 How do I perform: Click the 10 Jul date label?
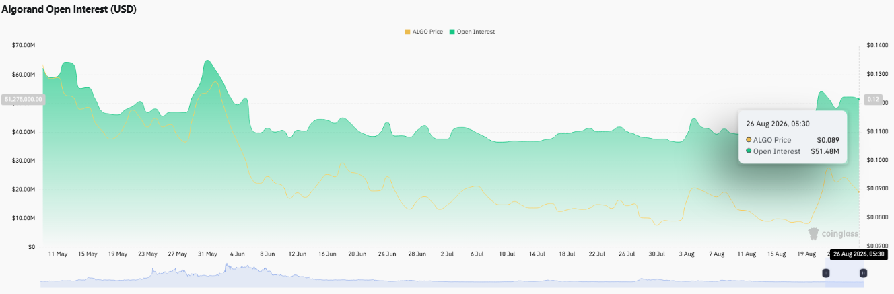507,254
